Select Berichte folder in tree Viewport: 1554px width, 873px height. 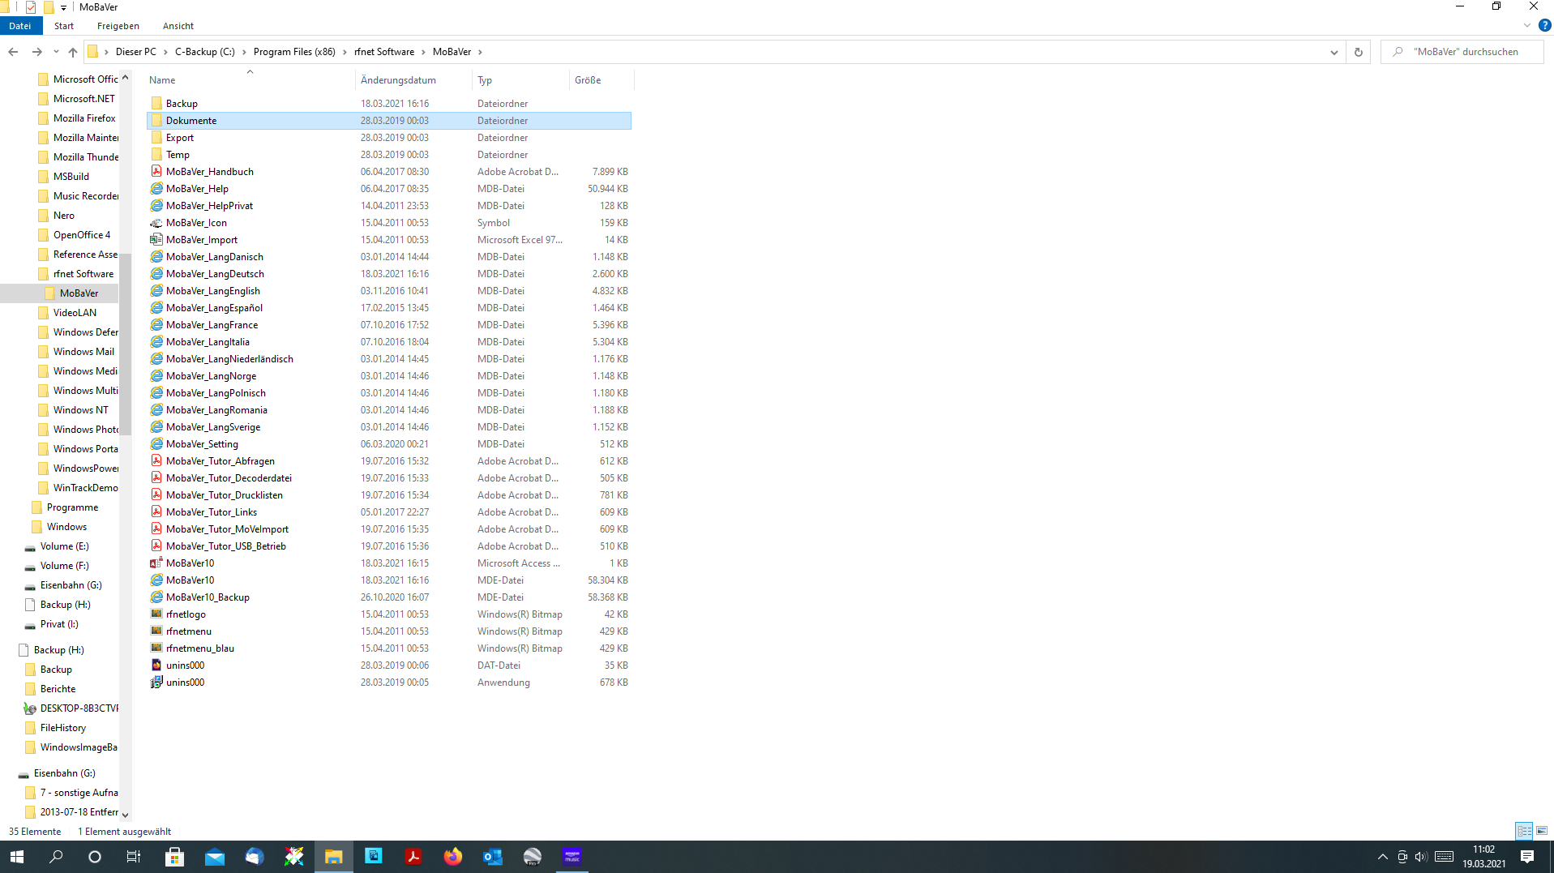pos(58,689)
